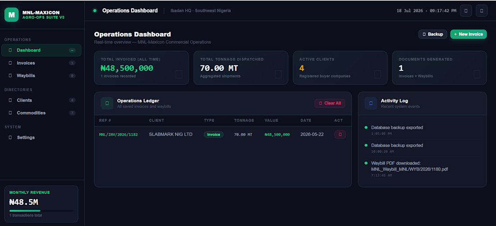
Task: Click the Invoice type badge
Action: pos(214,134)
